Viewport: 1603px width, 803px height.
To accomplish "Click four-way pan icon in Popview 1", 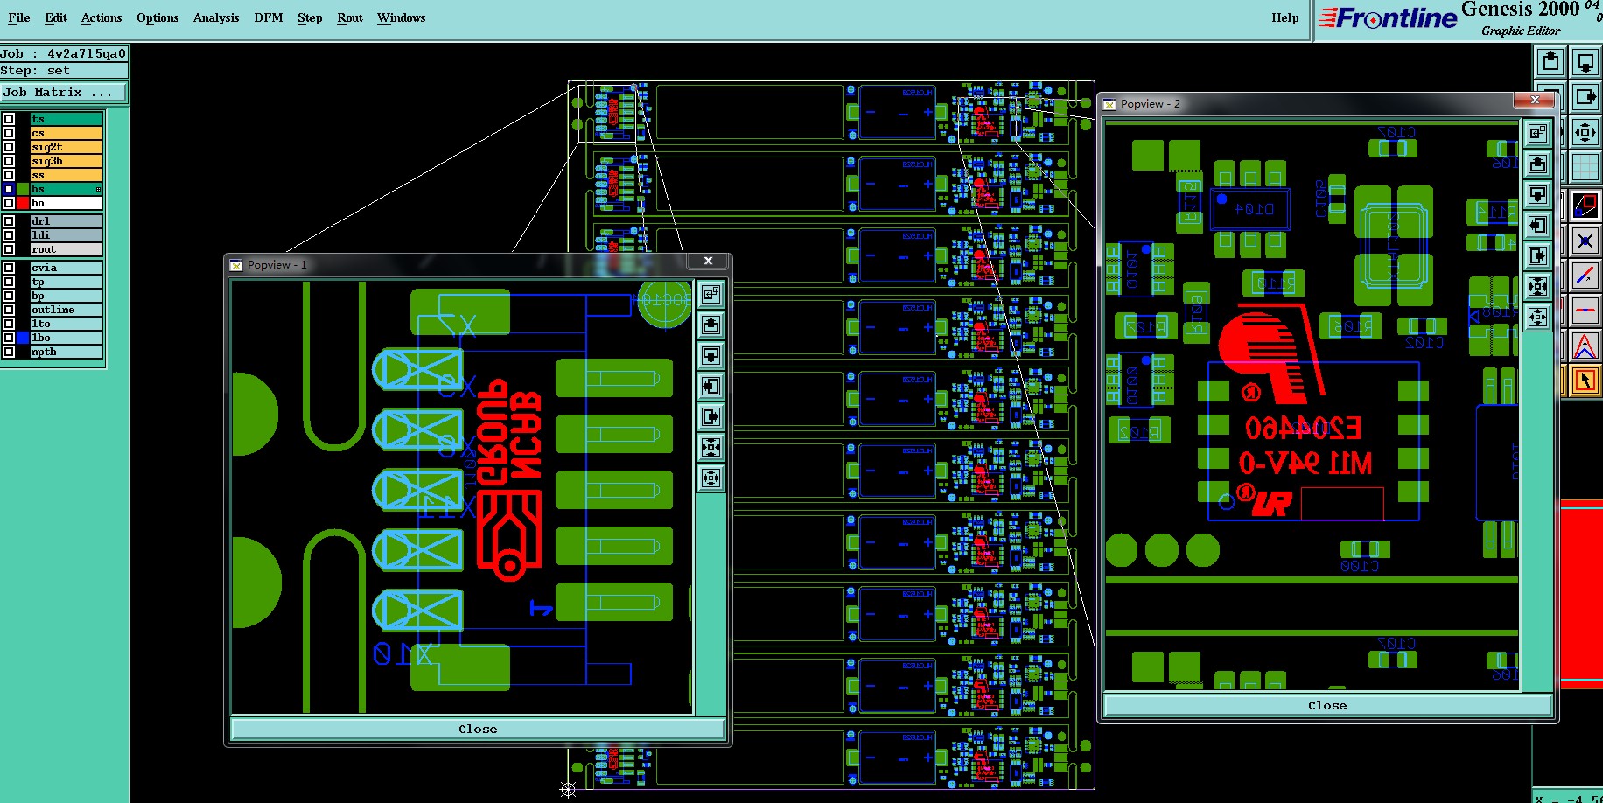I will (x=710, y=478).
